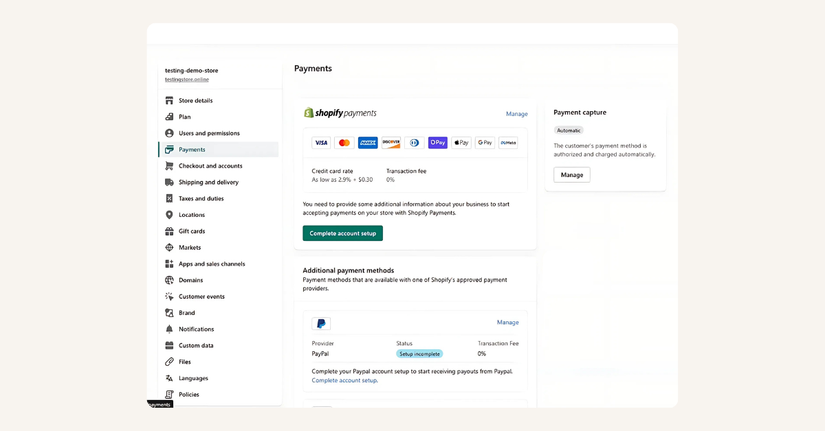Open Manage for Shopify Payments
The width and height of the screenshot is (825, 431).
pyautogui.click(x=517, y=114)
